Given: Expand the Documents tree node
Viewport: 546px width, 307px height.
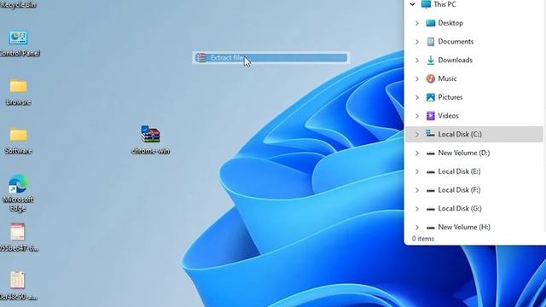Looking at the screenshot, I should [x=417, y=42].
